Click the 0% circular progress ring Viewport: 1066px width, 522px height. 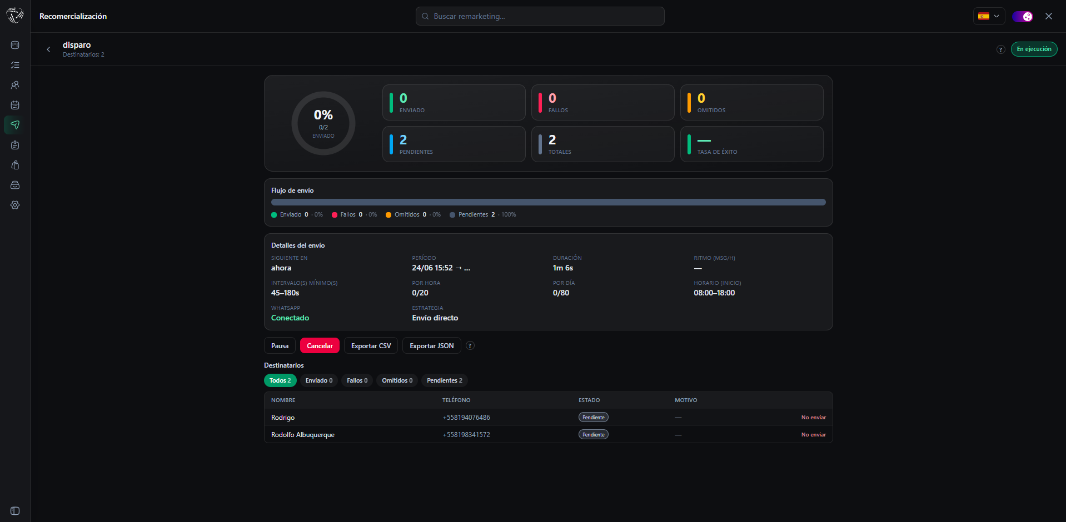[x=323, y=123]
